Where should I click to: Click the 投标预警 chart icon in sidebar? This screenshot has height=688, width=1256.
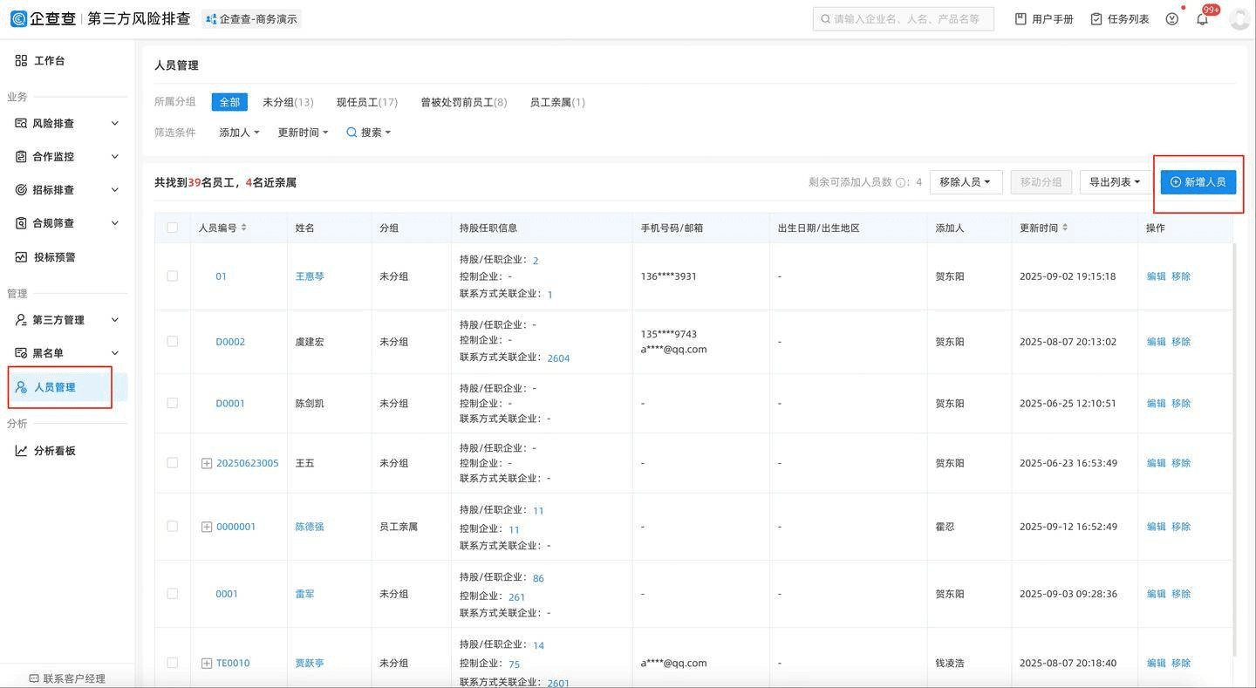click(21, 257)
